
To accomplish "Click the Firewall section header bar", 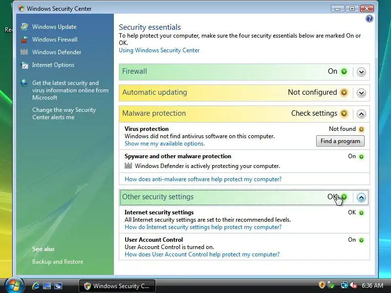I will point(244,72).
